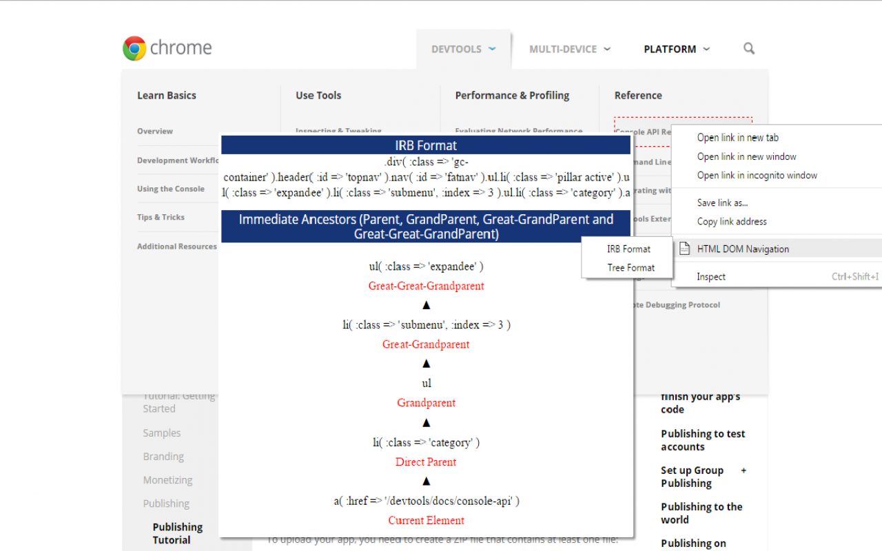Click the Great-Grandparent label
The image size is (882, 551).
(x=426, y=344)
